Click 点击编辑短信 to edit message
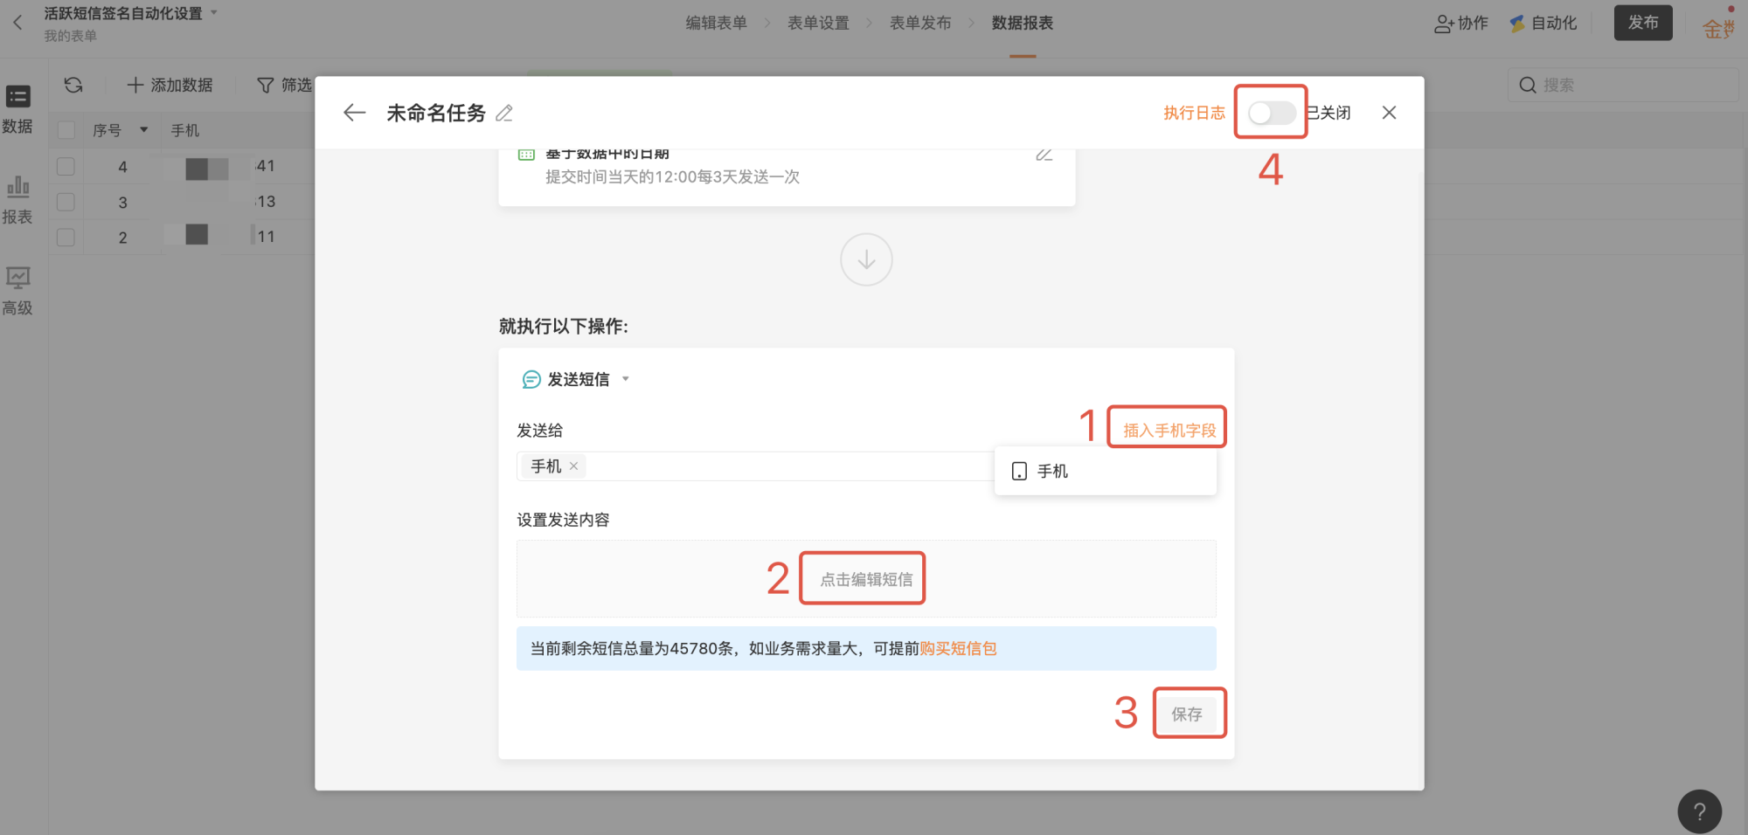1748x835 pixels. click(866, 579)
